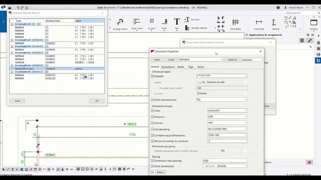Open the Short dimensions Outside dropdown
This screenshot has height=180, width=321.
point(225,166)
